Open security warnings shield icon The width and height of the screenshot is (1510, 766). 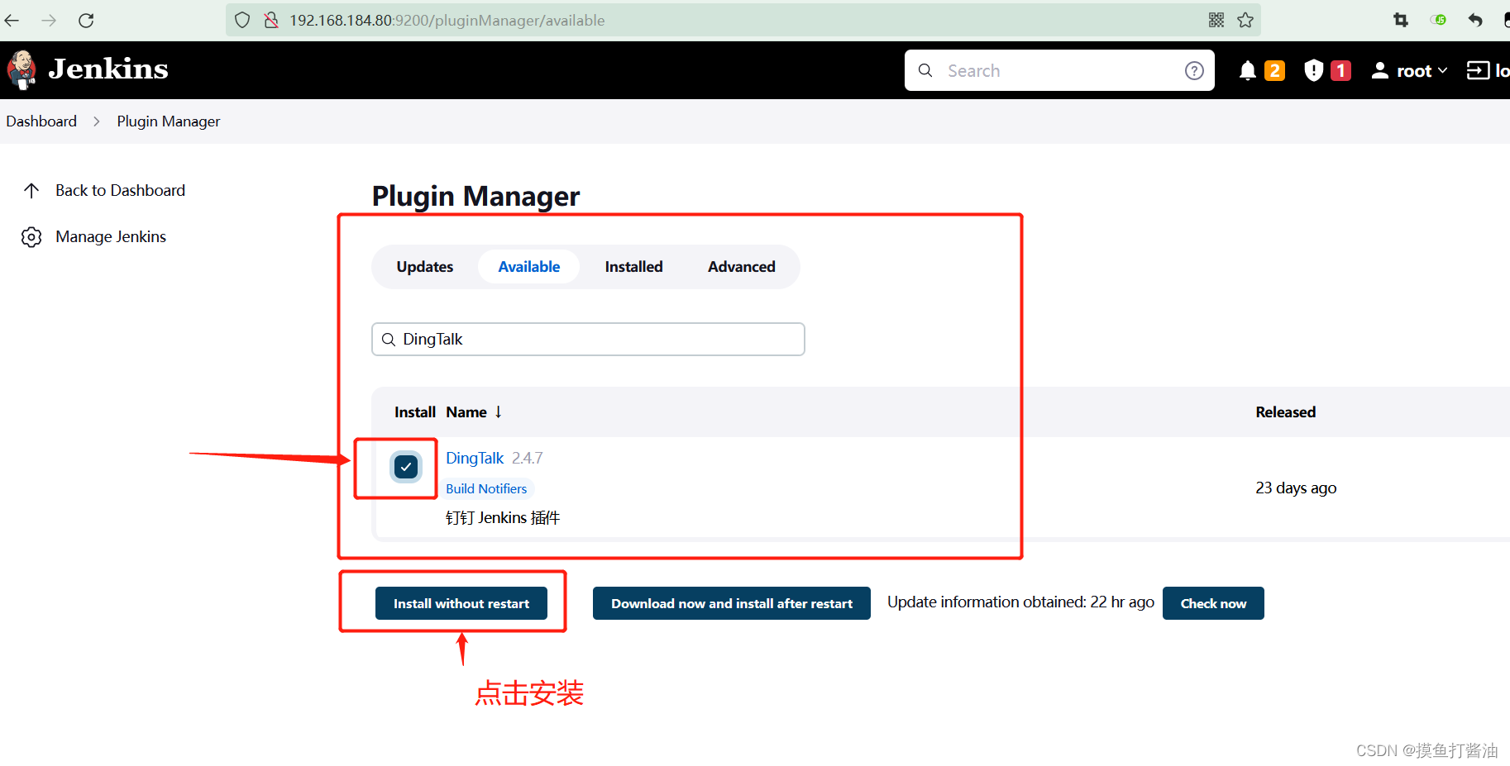click(1313, 70)
